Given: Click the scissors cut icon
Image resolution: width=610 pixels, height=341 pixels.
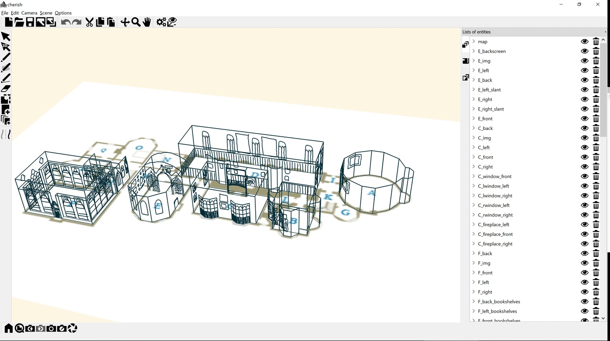Looking at the screenshot, I should click(x=89, y=22).
